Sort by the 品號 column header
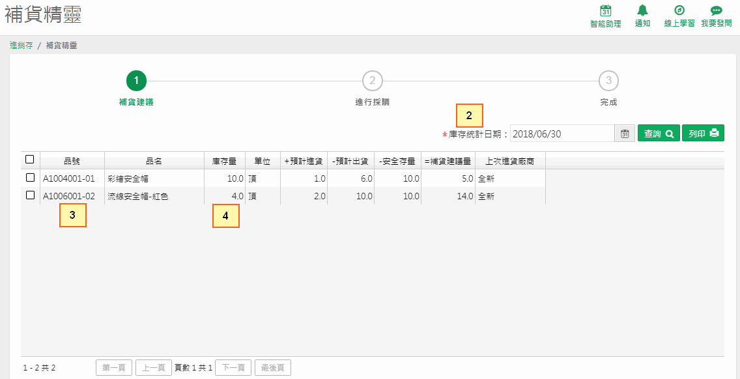This screenshot has height=379, width=740. [x=72, y=160]
